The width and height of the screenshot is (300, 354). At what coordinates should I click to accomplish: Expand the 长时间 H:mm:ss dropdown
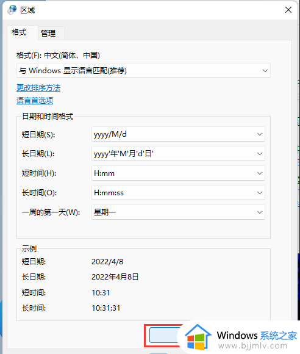click(178, 193)
